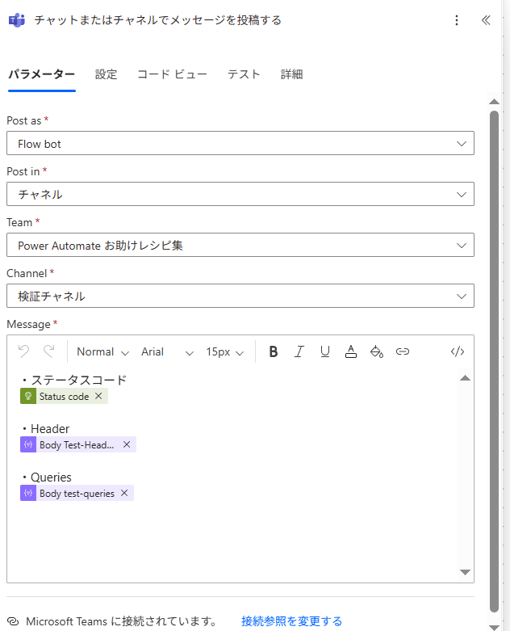Click the Header text in message
The width and height of the screenshot is (510, 631).
click(50, 428)
